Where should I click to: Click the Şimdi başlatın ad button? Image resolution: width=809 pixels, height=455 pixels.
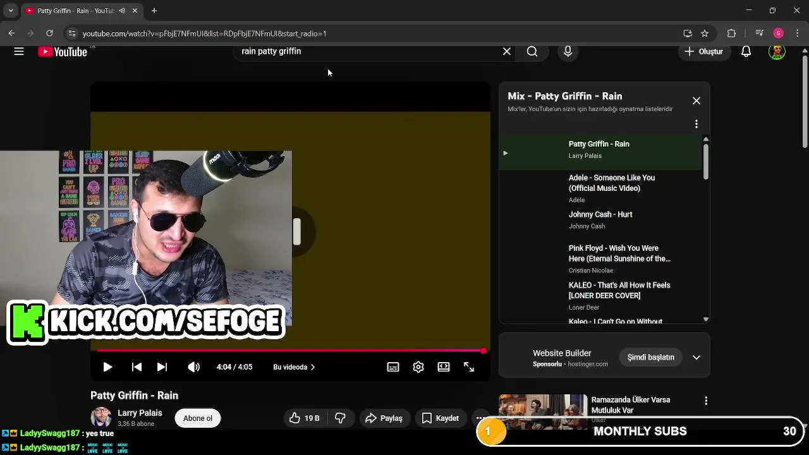pos(650,357)
